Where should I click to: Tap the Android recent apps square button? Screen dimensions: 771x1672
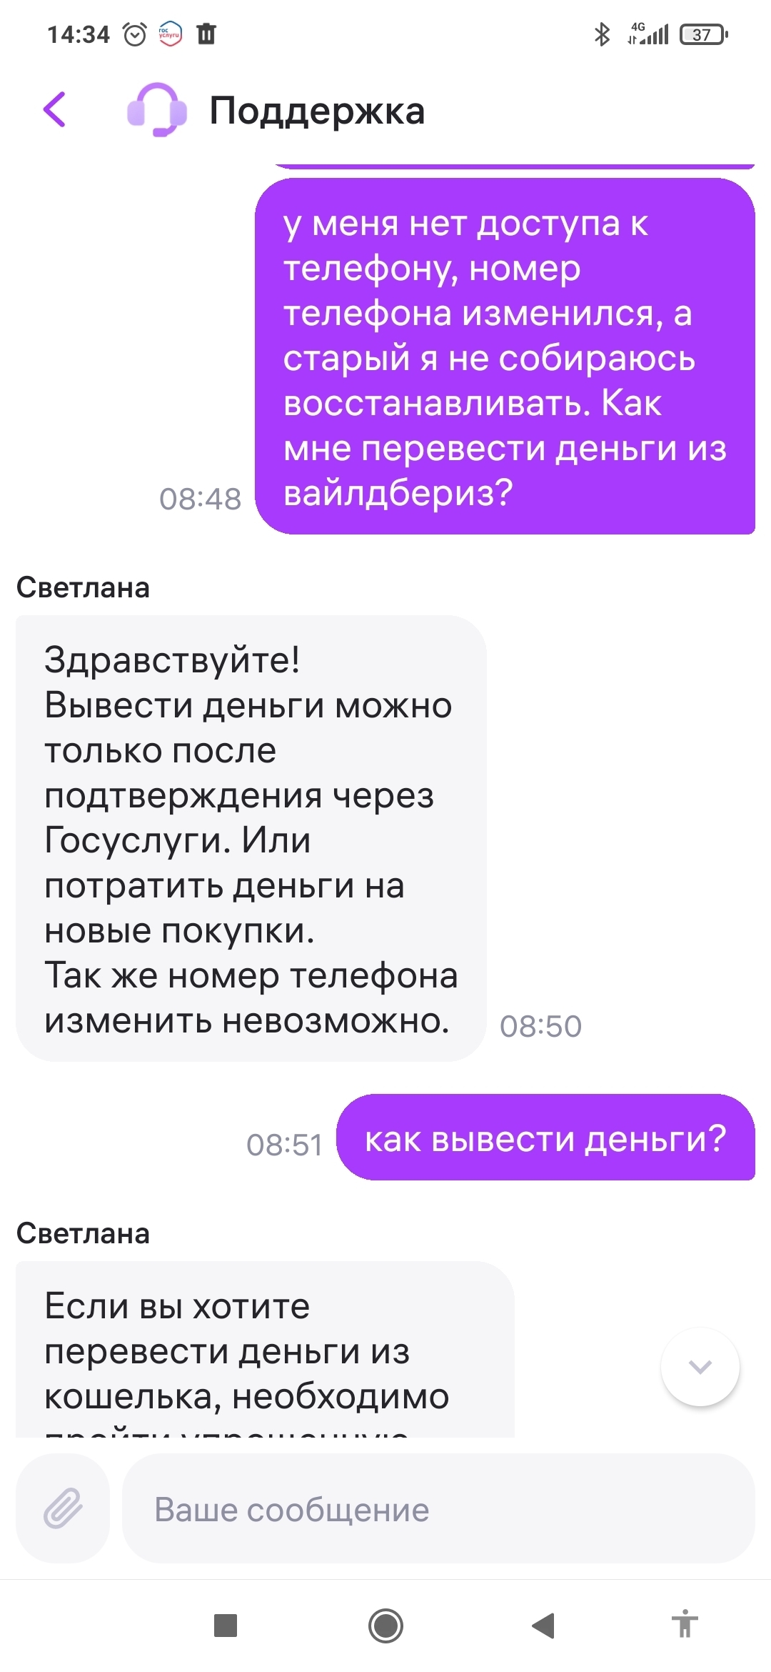(x=226, y=1625)
